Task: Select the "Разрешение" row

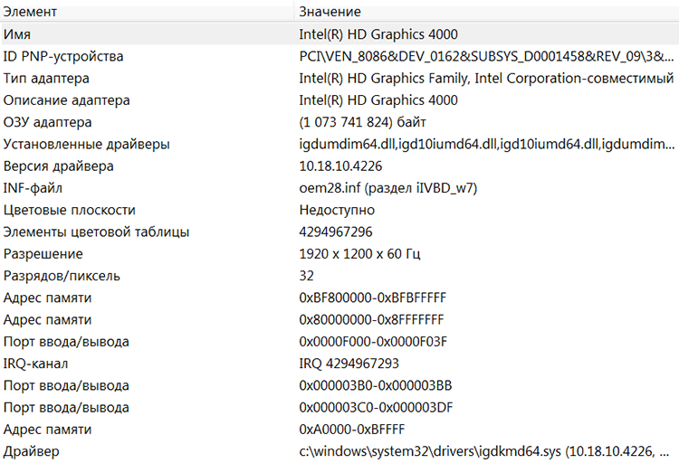Action: tap(43, 254)
